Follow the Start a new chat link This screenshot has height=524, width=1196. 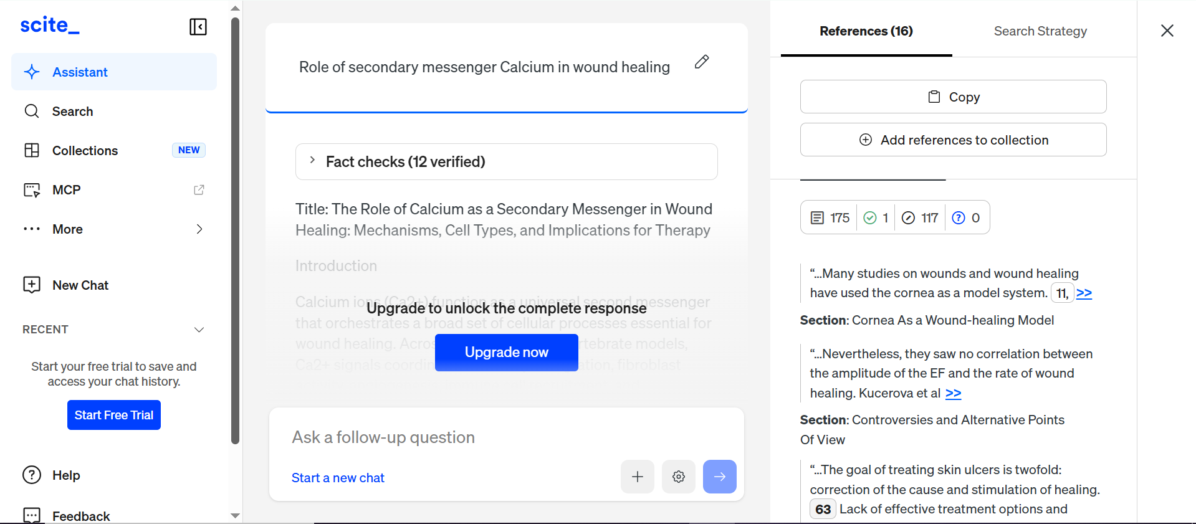(x=338, y=478)
